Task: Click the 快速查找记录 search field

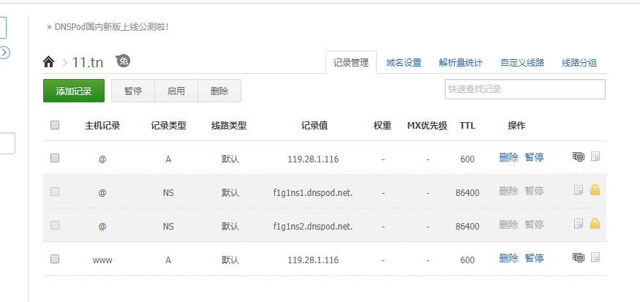Action: tap(524, 89)
